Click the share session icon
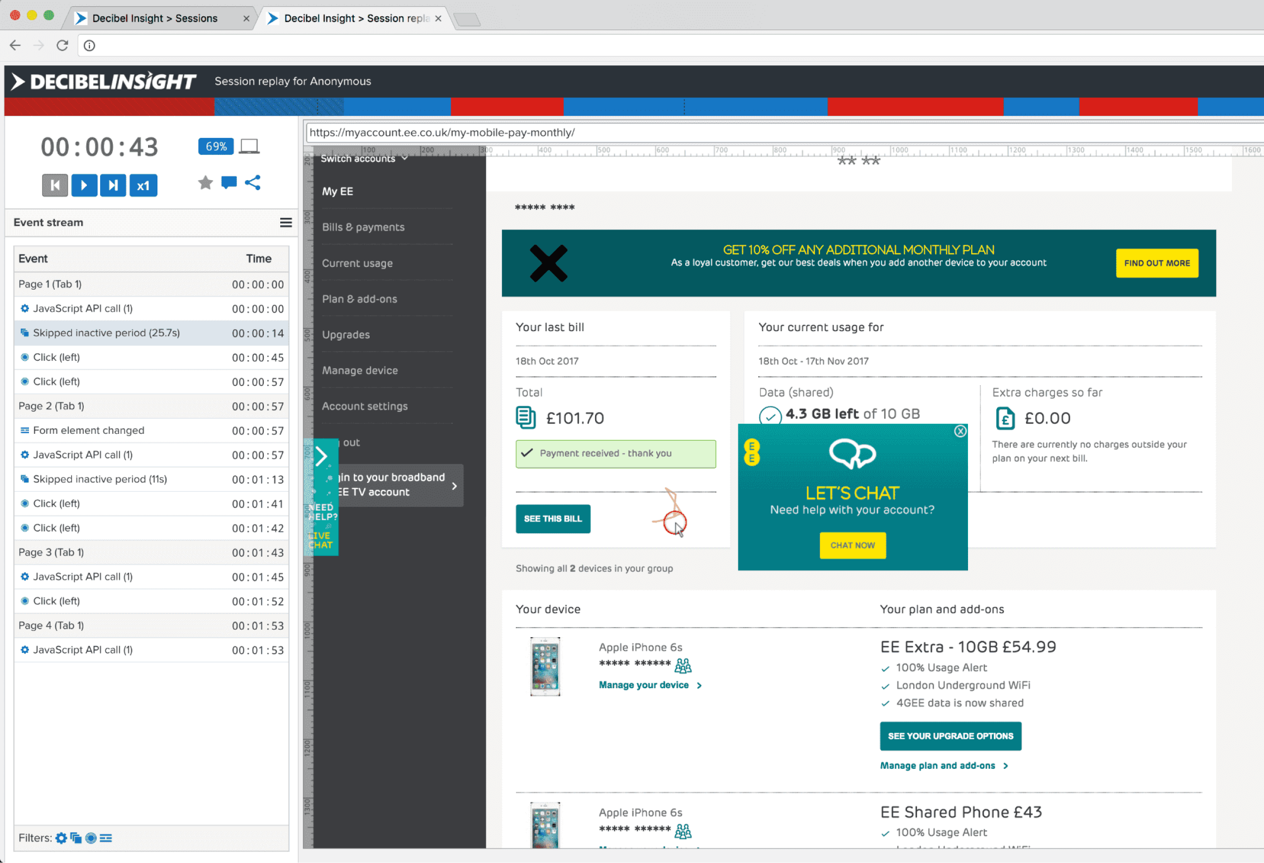This screenshot has width=1264, height=863. coord(253,183)
